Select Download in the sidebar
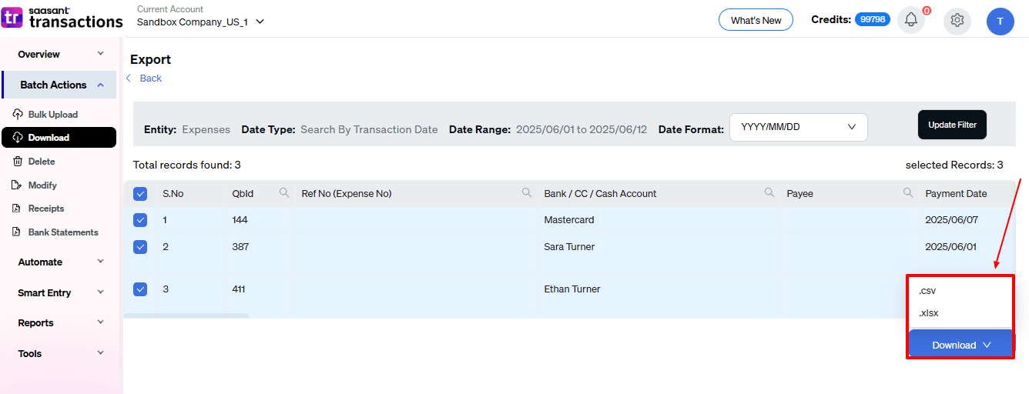Viewport: 1029px width, 394px height. [59, 138]
